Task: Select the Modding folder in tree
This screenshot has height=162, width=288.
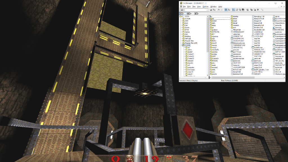Action: (187, 36)
